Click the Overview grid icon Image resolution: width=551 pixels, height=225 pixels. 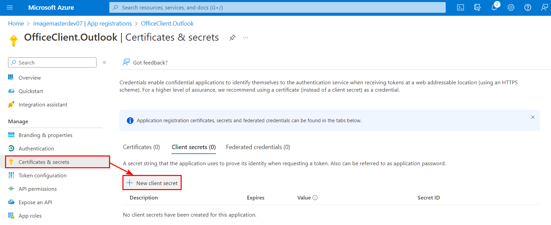11,78
